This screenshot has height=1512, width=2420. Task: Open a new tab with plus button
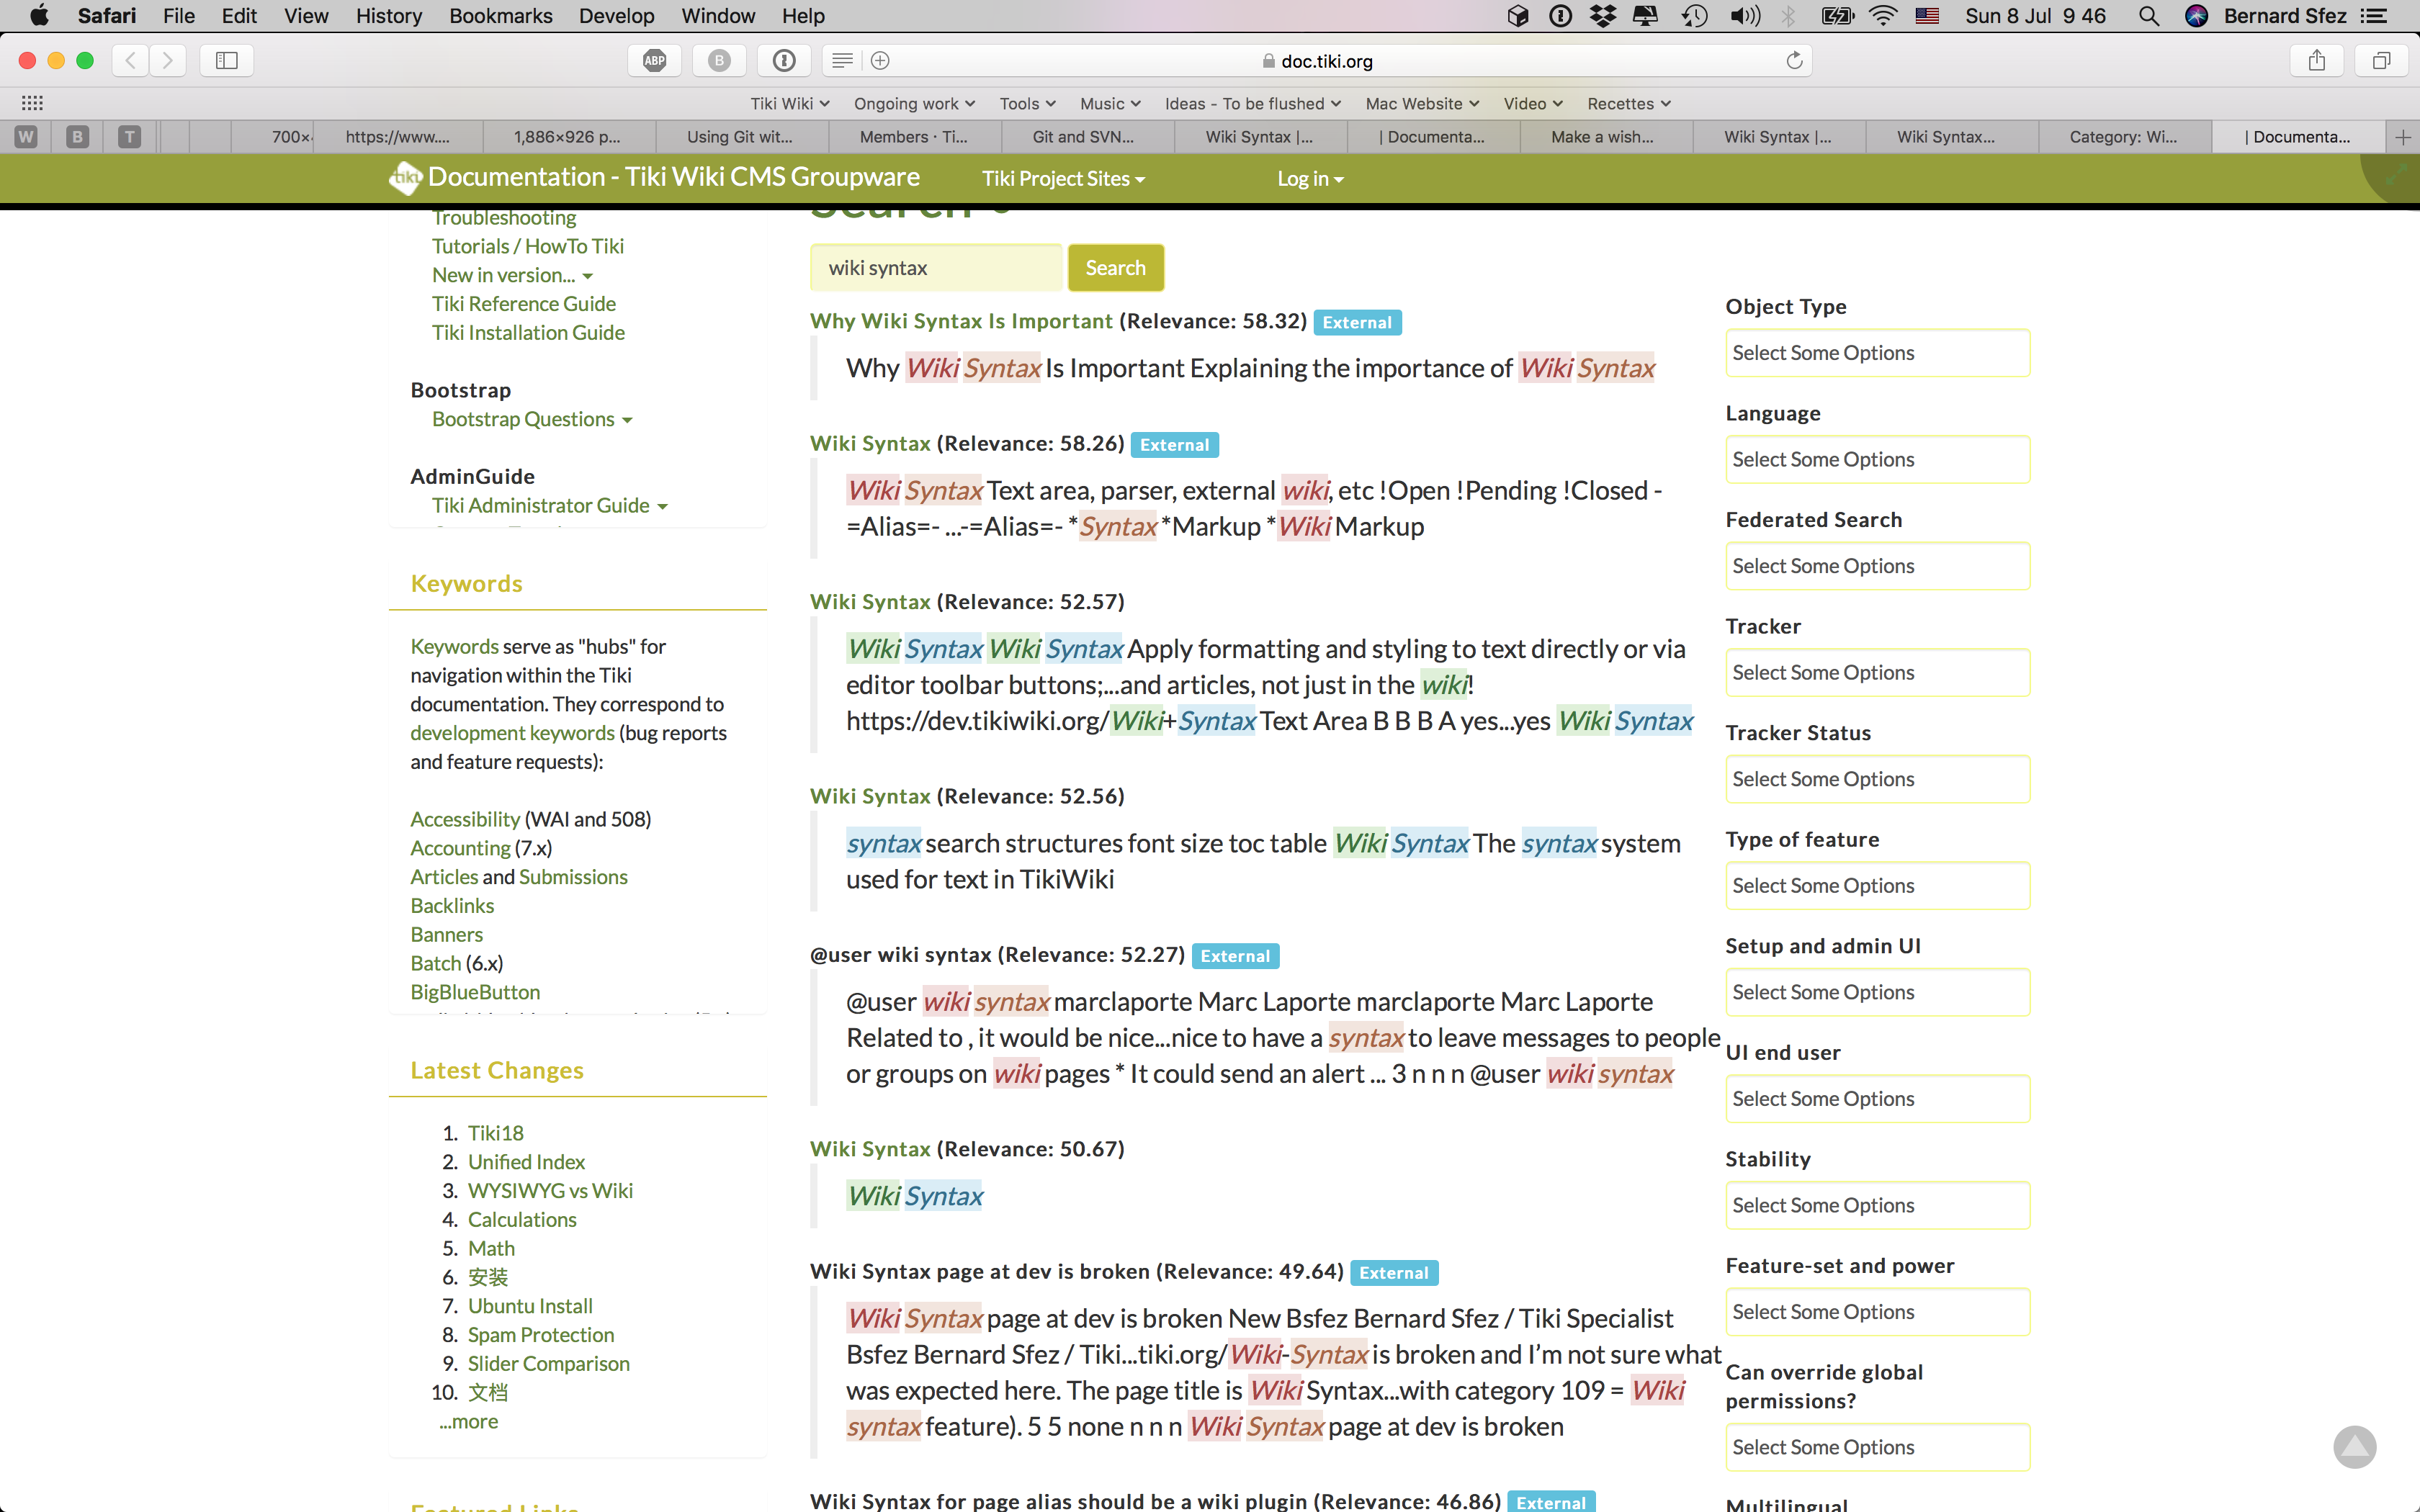point(2403,137)
